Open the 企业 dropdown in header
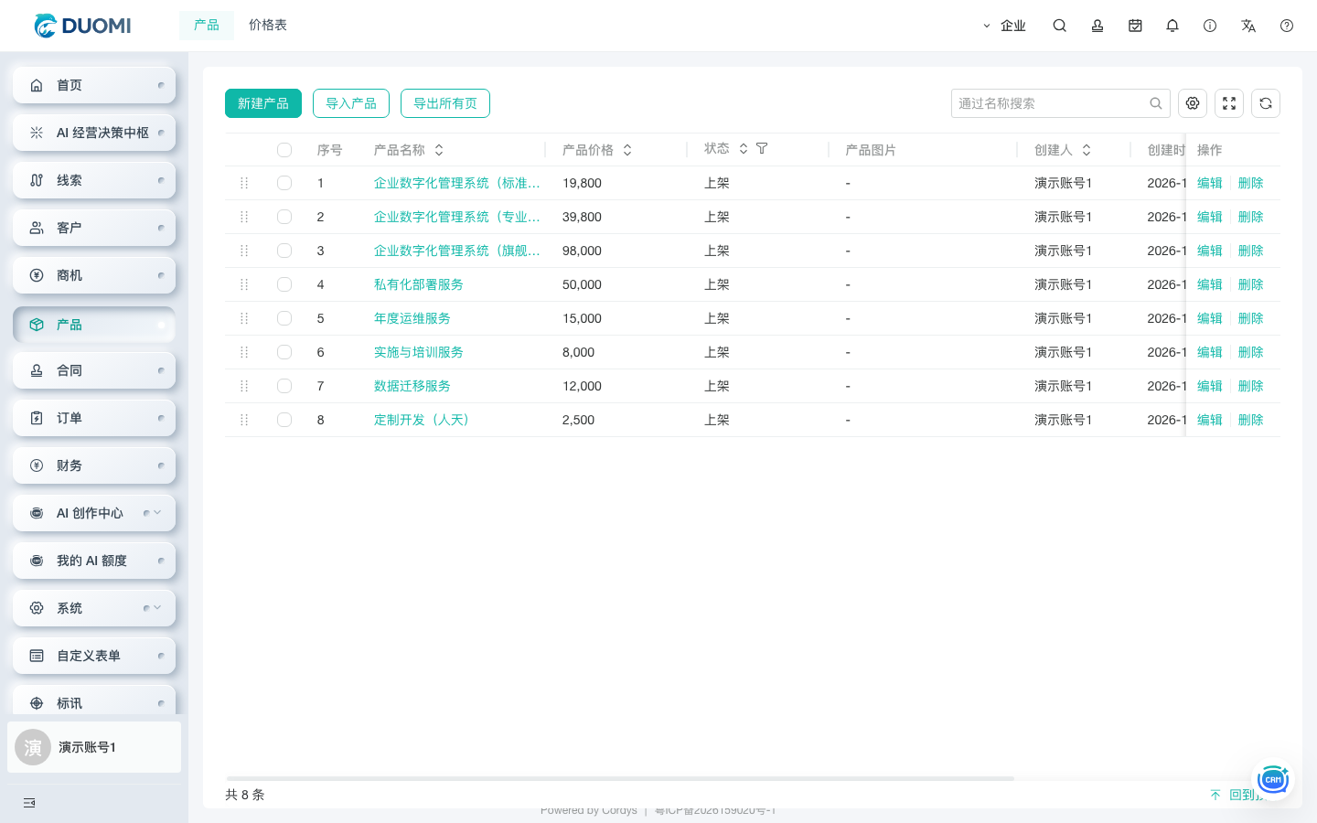Screen dimensions: 1317x823 coord(1004,26)
